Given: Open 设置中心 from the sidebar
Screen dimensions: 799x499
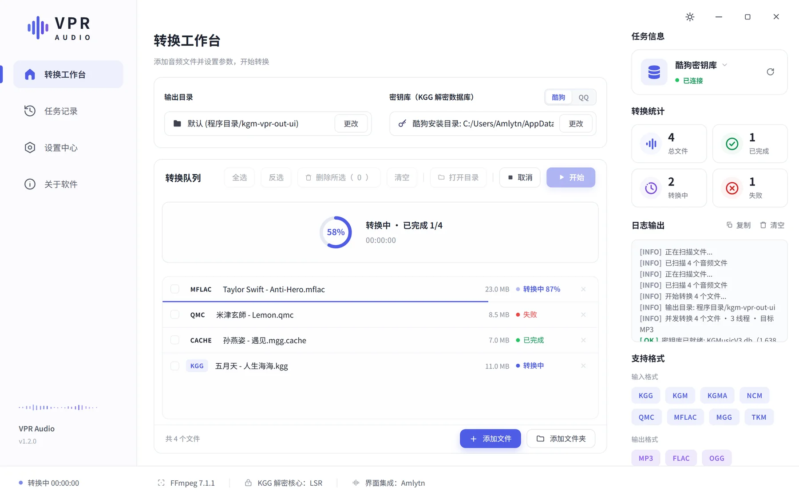Looking at the screenshot, I should 68,148.
